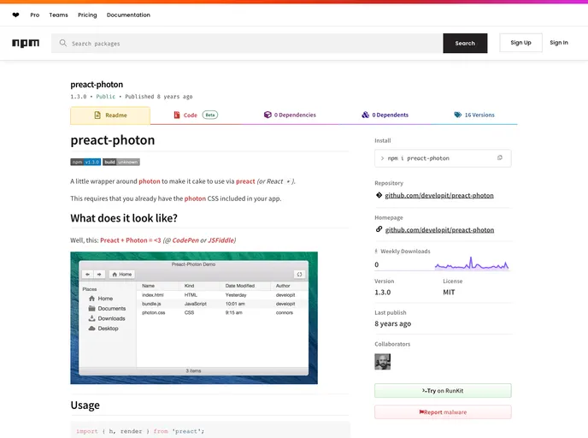Viewport: 588px width, 438px height.
Task: Switch to the Readme tab
Action: coord(110,115)
